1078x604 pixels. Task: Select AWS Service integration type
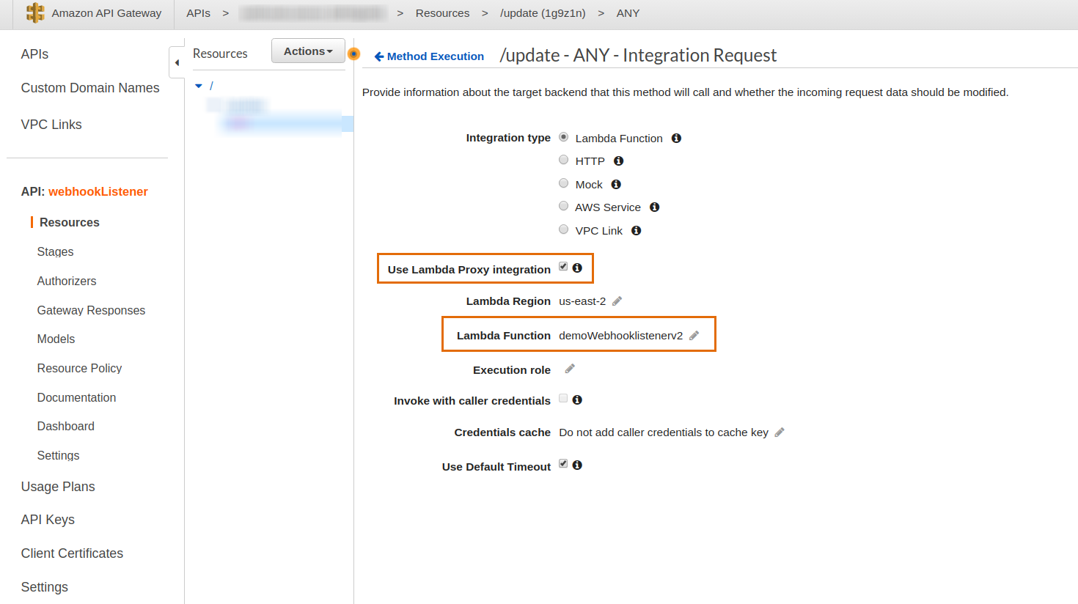(563, 206)
